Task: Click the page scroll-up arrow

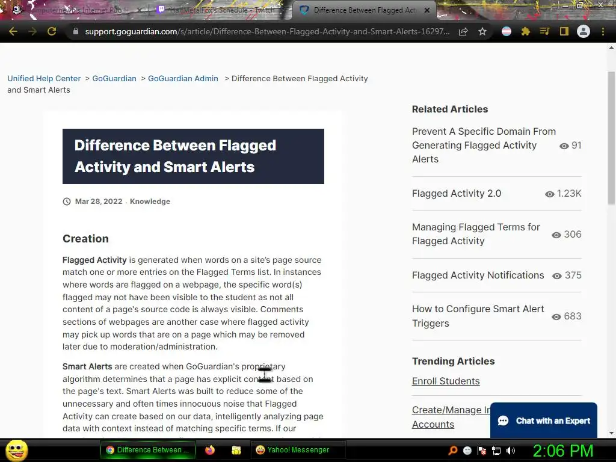Action: 611,48
